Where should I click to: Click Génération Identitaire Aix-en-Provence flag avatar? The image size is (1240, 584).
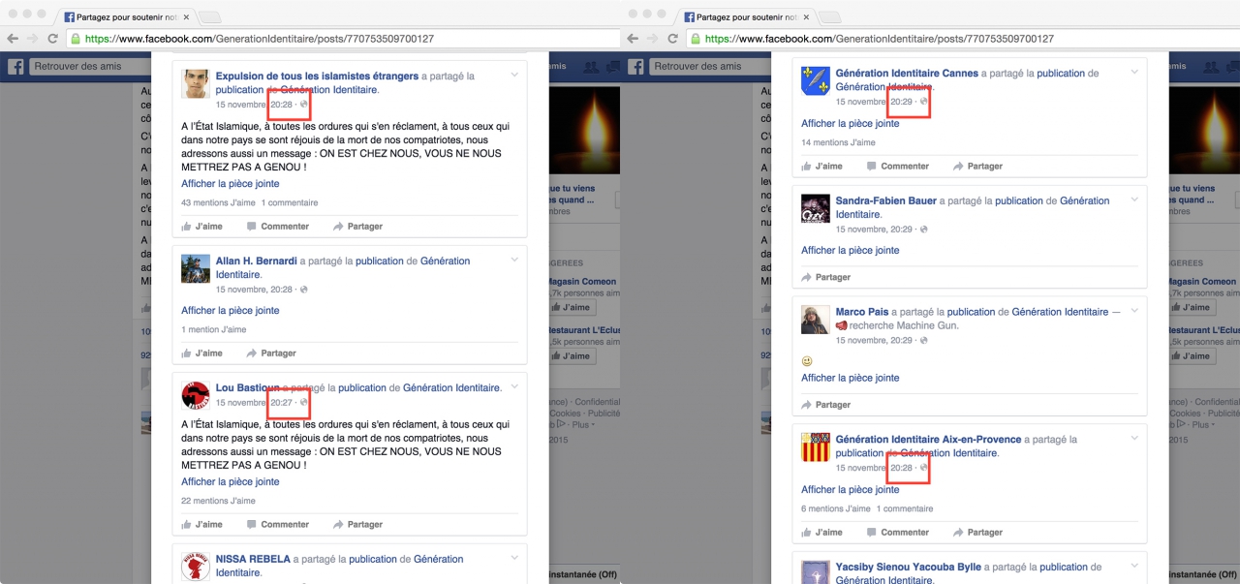pyautogui.click(x=816, y=446)
